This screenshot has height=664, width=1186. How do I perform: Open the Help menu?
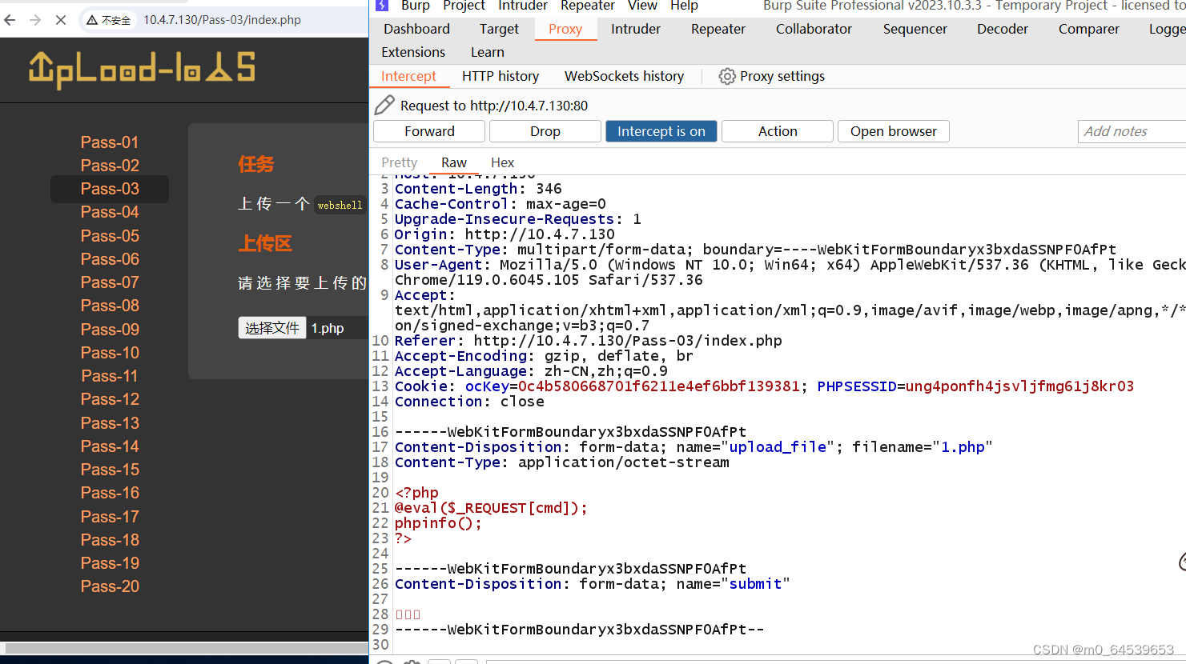point(684,6)
